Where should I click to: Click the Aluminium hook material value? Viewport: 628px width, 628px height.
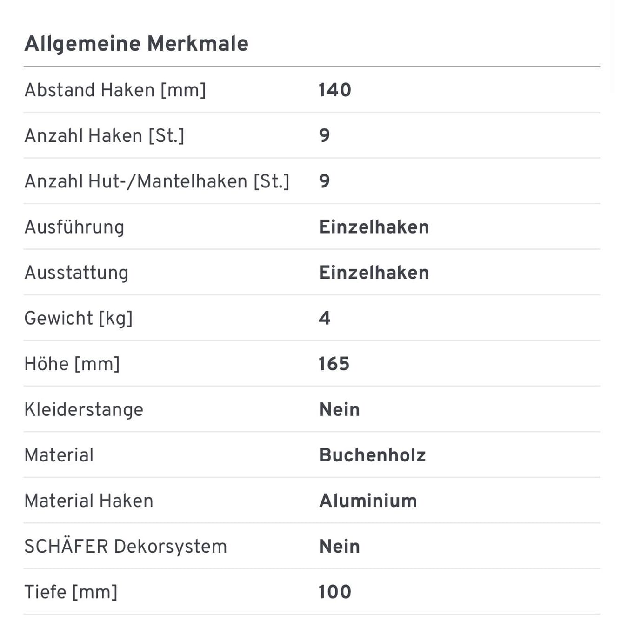click(368, 501)
